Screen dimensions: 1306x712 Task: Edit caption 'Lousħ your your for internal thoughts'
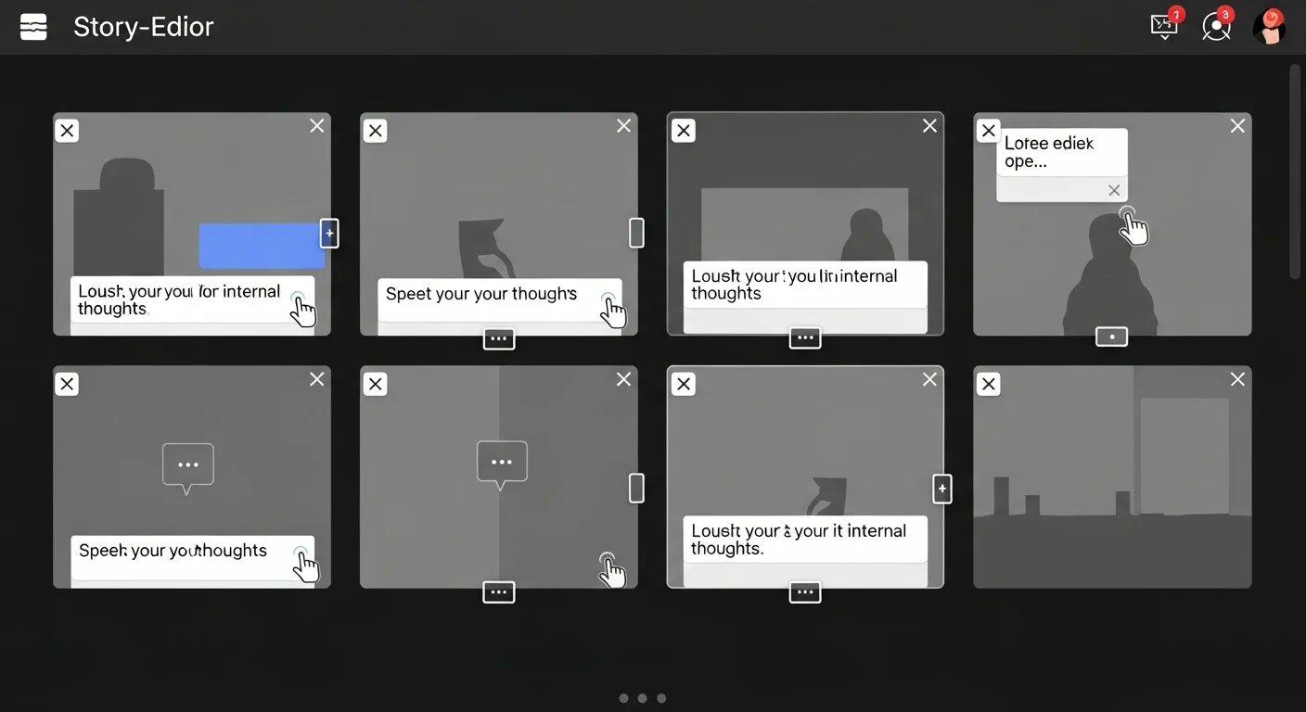[193, 299]
